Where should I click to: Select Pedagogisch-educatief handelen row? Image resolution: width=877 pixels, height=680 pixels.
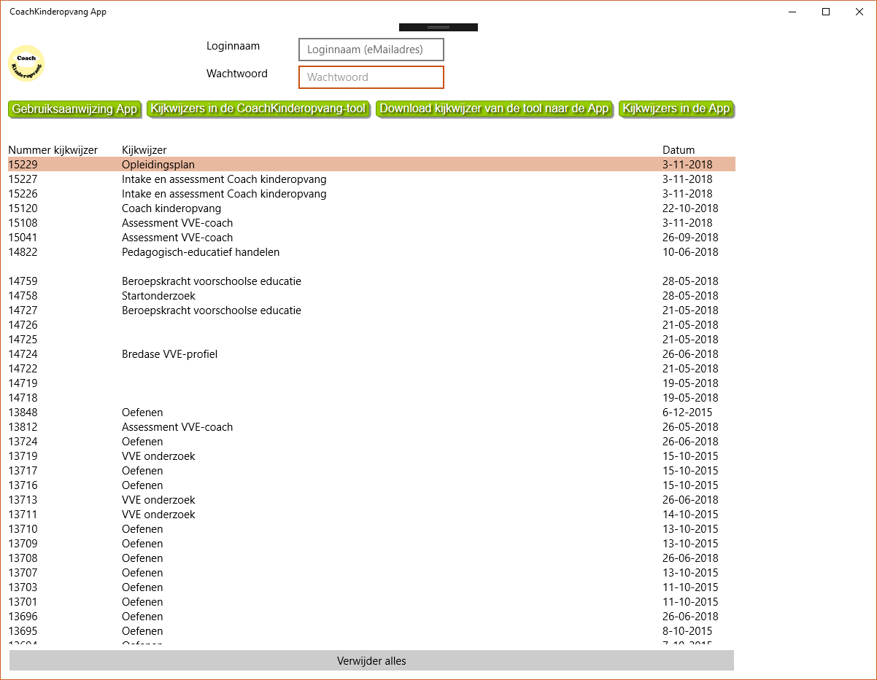pos(371,252)
